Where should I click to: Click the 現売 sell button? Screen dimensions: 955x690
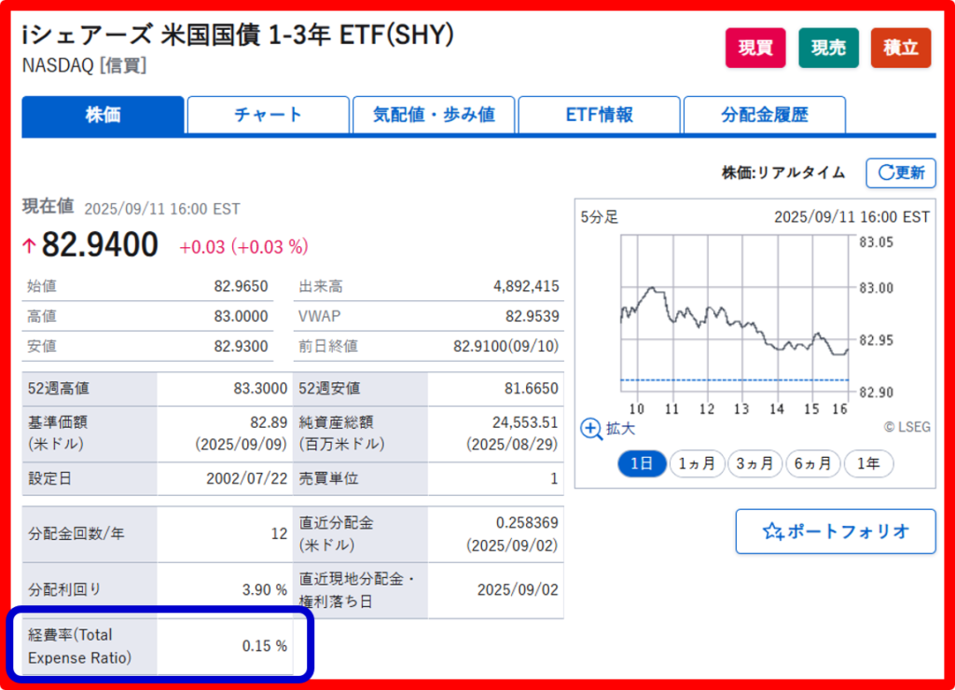tap(828, 48)
